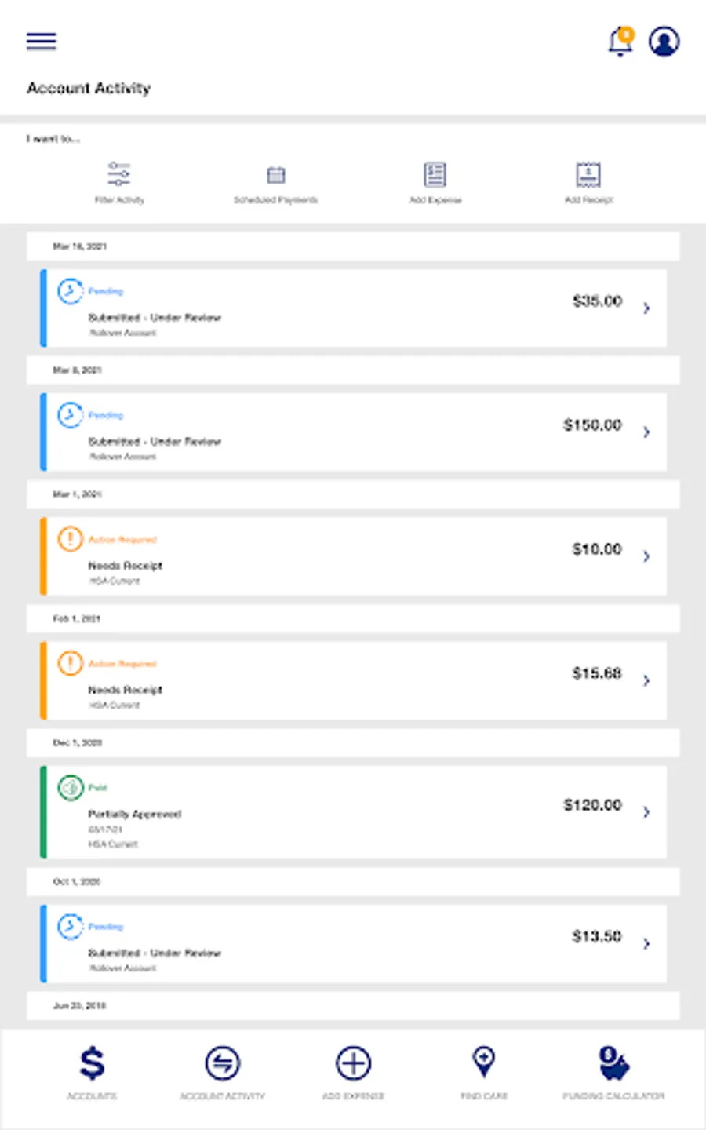Switch to Account Activity tab
Image resolution: width=706 pixels, height=1130 pixels.
223,1064
